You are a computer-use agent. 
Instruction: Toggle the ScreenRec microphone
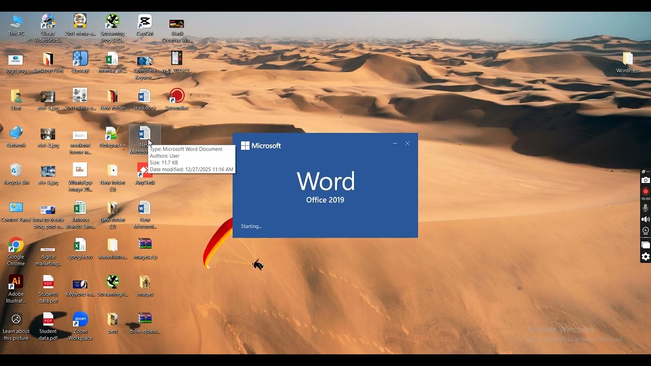click(645, 208)
